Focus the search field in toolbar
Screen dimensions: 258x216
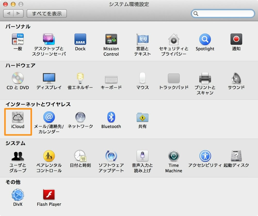pyautogui.click(x=223, y=13)
